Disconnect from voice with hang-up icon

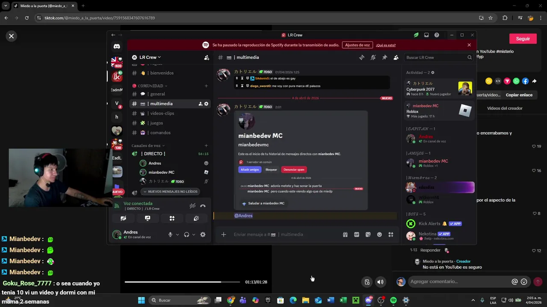203,206
